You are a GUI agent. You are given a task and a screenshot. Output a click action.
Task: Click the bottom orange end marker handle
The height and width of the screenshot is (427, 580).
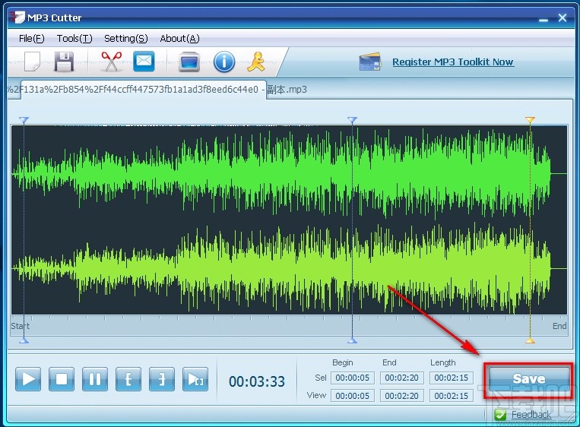coord(530,340)
